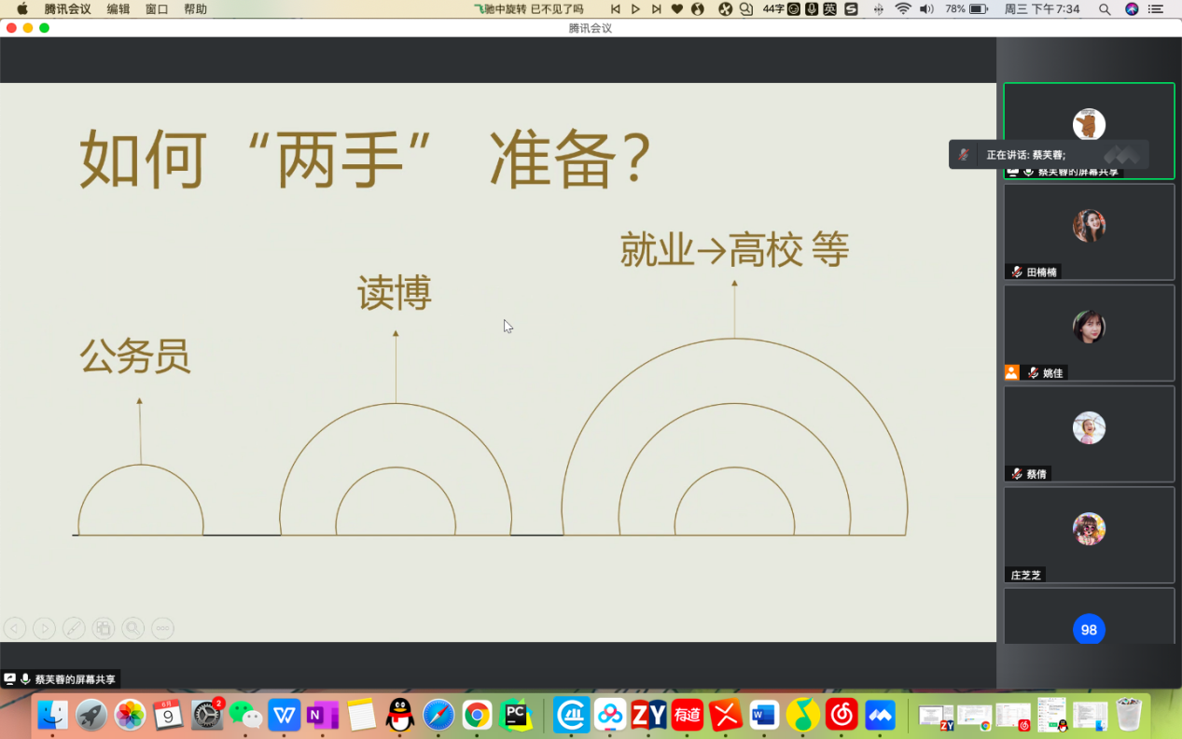
Task: Open NetEase Cloud Music from the Dock
Action: pos(841,715)
